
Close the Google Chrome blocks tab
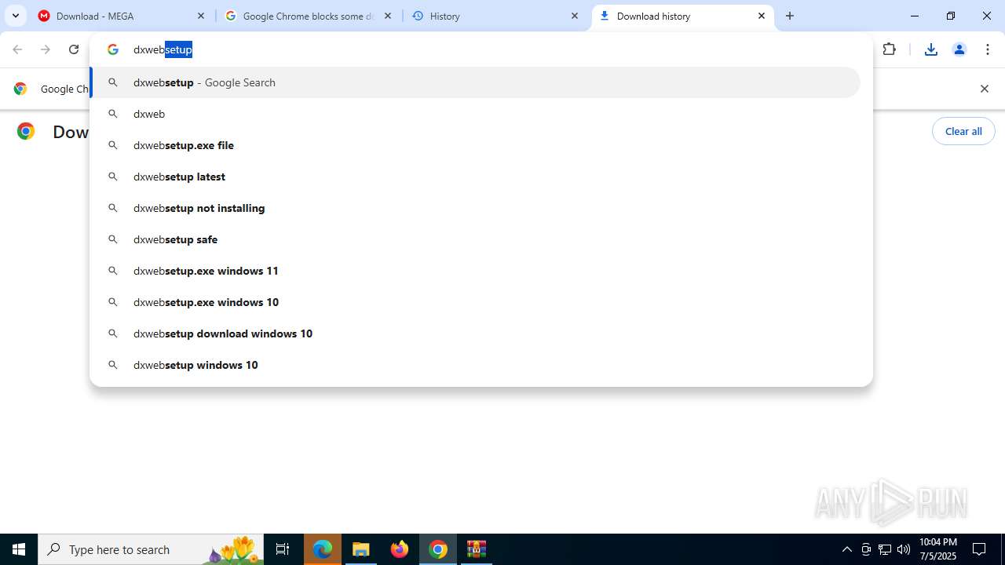(388, 16)
